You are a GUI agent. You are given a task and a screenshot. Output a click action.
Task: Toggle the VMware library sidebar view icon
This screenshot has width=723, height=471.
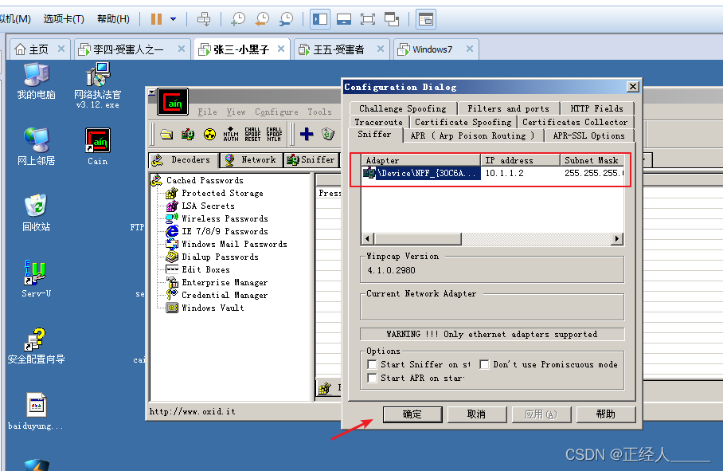pos(320,19)
